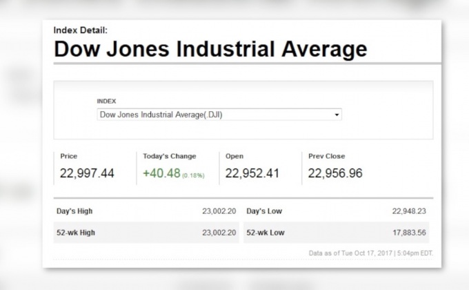Click the (0.18%) percent change

pyautogui.click(x=193, y=175)
